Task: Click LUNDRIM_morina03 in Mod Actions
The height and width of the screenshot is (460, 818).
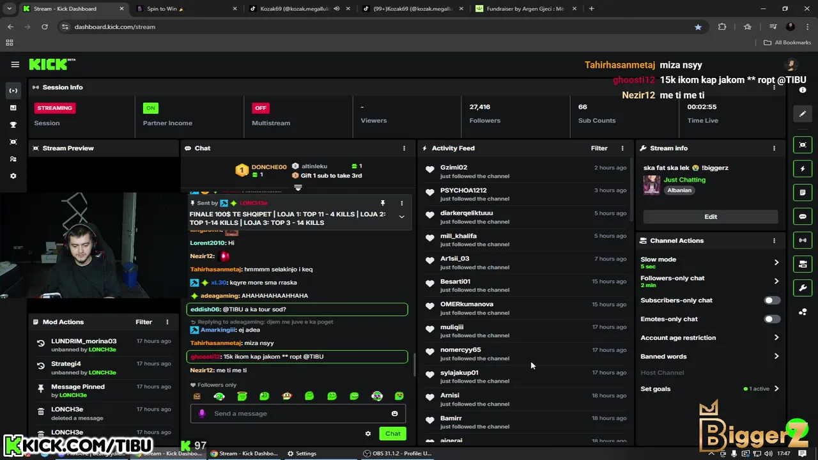Action: pyautogui.click(x=84, y=341)
